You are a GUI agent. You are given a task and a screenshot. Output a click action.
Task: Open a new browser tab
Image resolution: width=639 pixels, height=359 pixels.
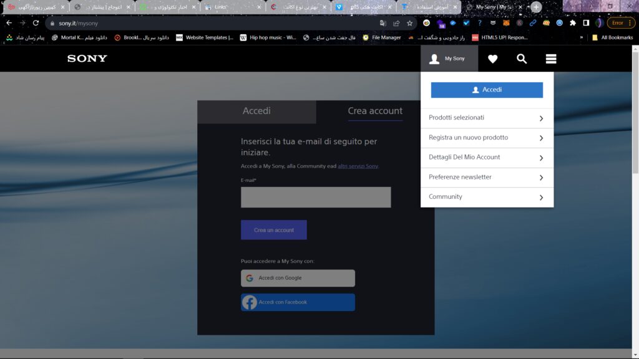click(536, 7)
